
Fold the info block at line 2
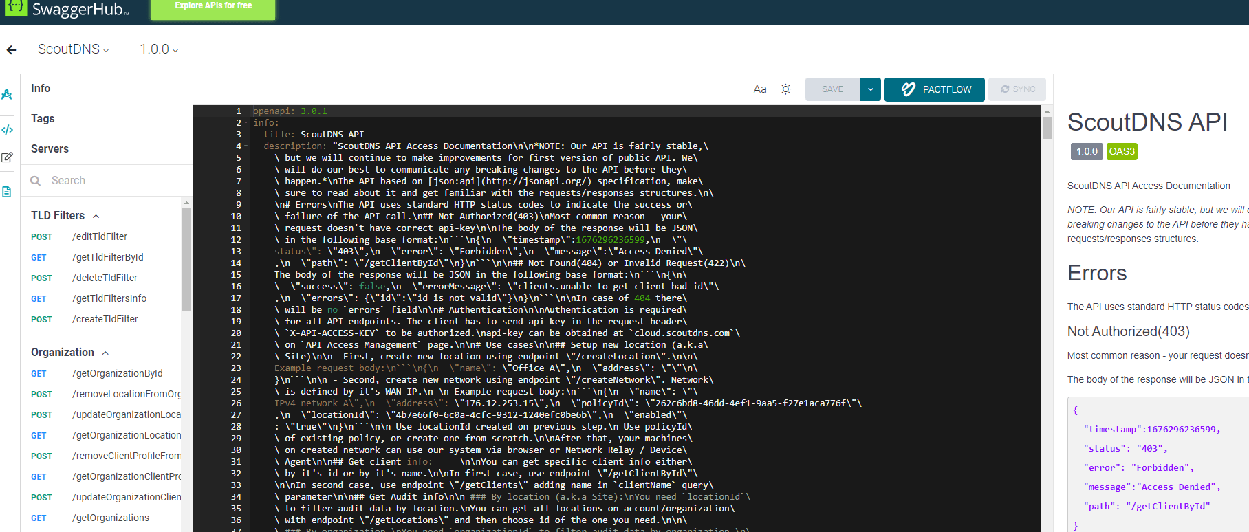[246, 123]
